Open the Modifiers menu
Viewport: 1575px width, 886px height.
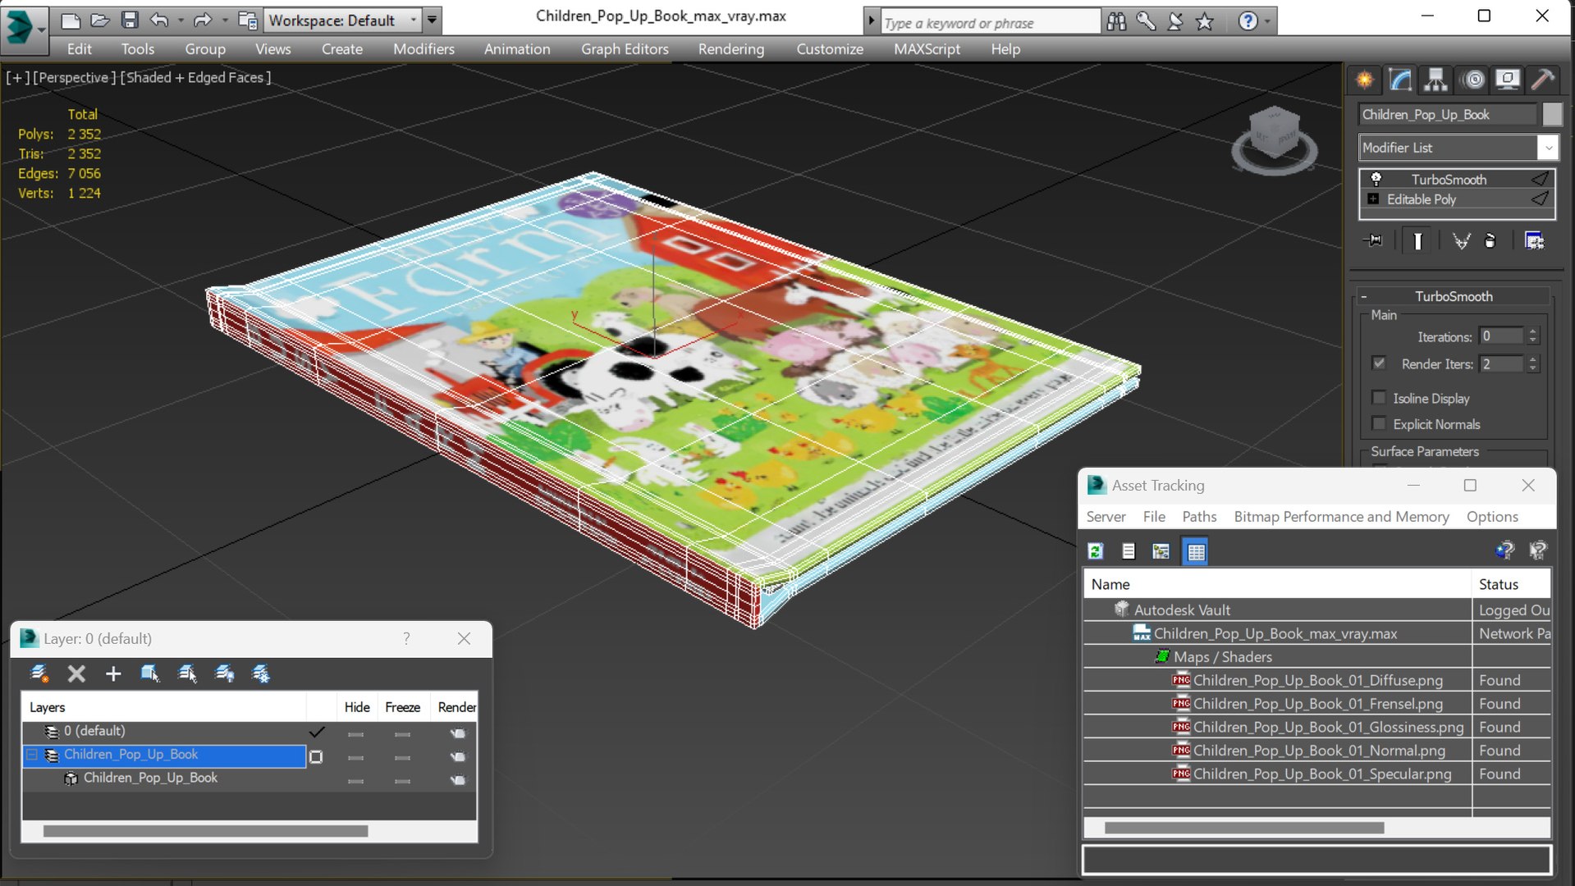tap(424, 49)
